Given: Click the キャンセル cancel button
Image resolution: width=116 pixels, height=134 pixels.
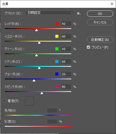Looking at the screenshot, I should tap(100, 22).
